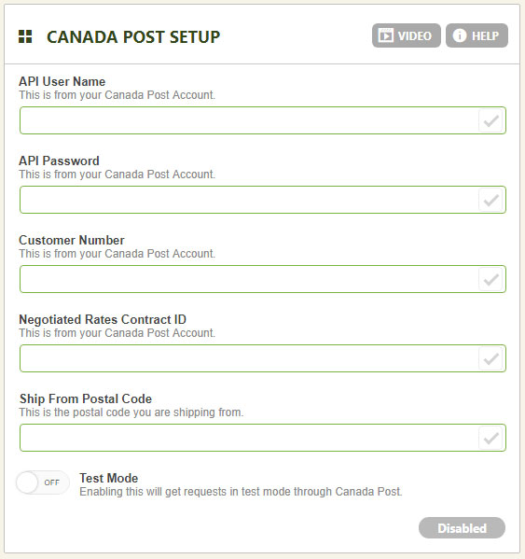
Task: Click checkmark icon in Negotiated Rates Contract ID field
Action: [490, 358]
